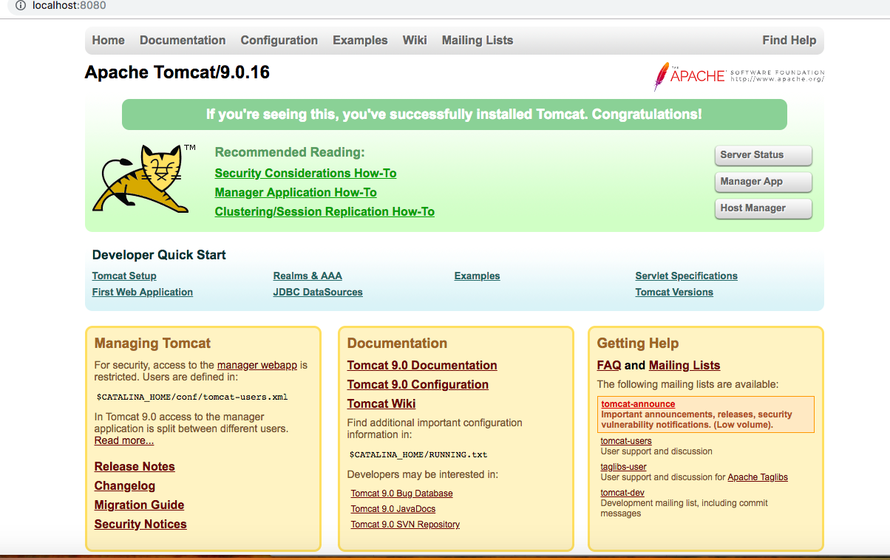
Task: Open Examples link under Developer Quick Start
Action: point(477,276)
